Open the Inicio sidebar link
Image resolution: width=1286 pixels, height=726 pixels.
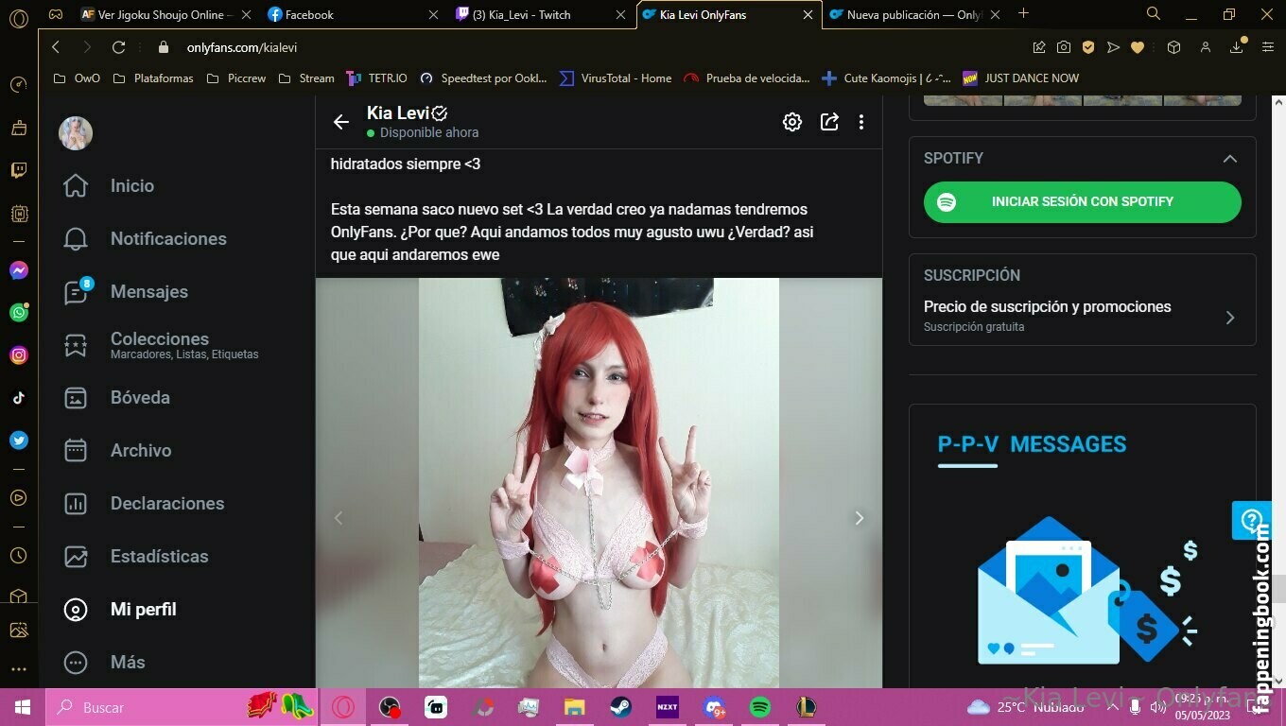tap(131, 186)
